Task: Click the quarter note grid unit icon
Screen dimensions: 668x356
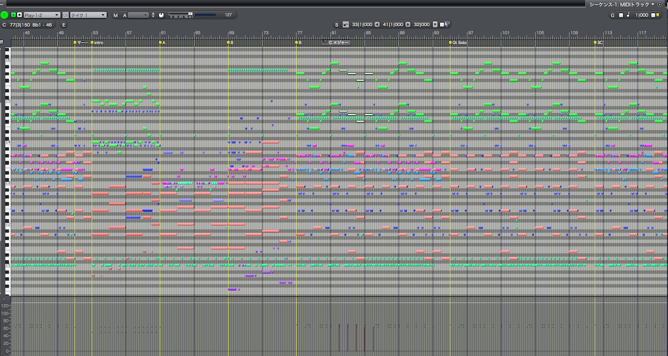Action: coord(627,15)
